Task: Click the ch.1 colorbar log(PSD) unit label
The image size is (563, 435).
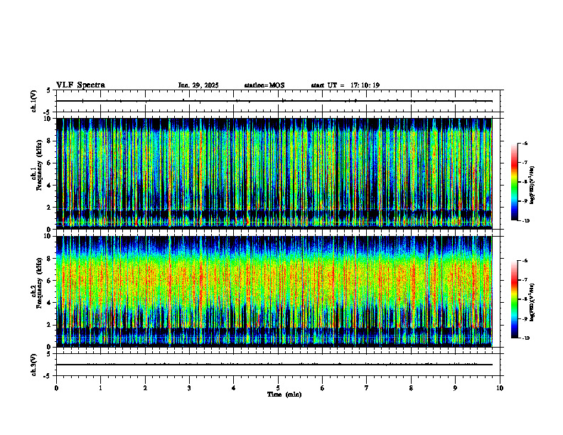Action: click(x=532, y=186)
